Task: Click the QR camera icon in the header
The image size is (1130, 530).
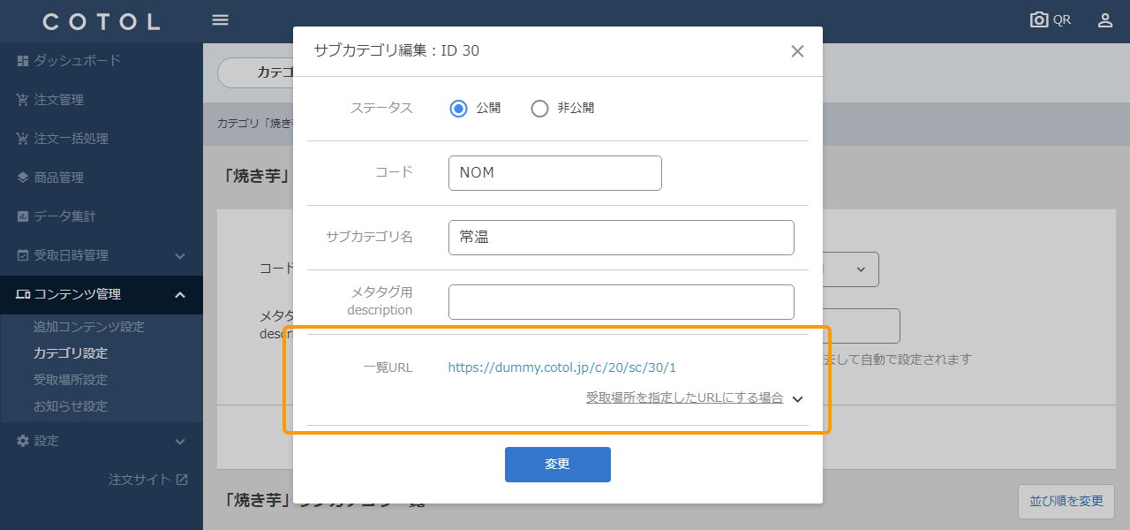Action: point(1038,18)
